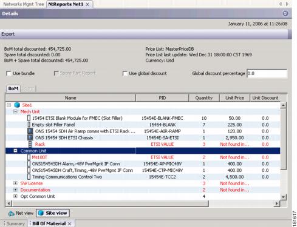Collapse the Site1 tree node

(x=9, y=105)
